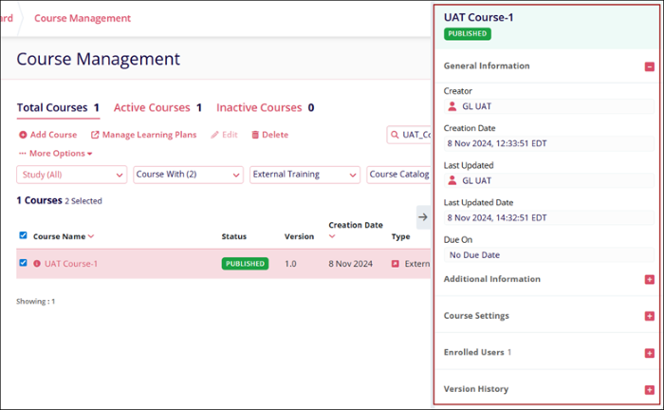The image size is (664, 410).
Task: Click the search magnifier icon
Action: pos(394,135)
